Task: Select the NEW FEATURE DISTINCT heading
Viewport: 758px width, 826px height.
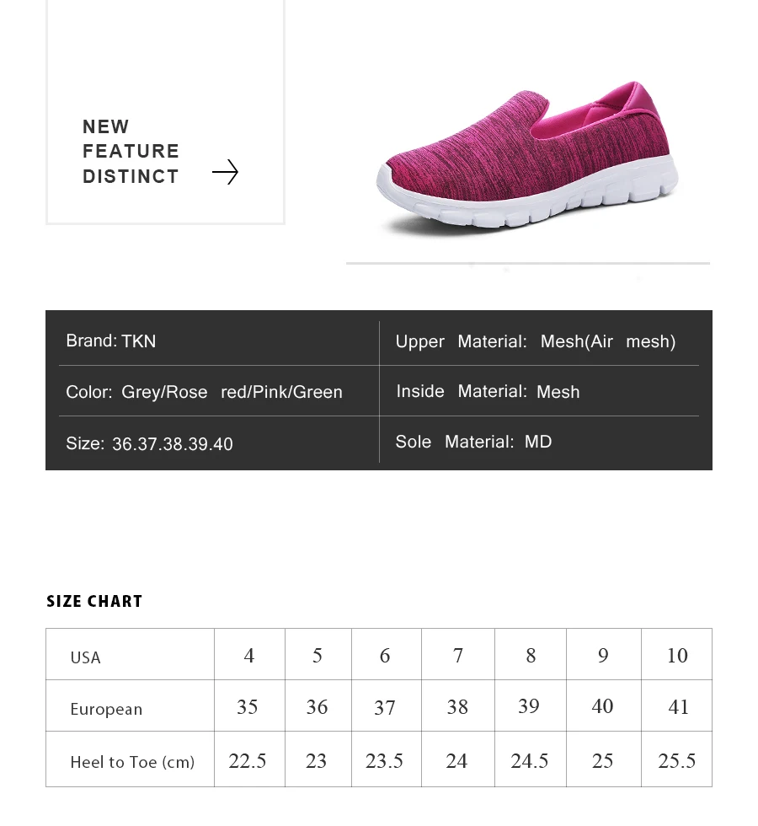Action: (x=131, y=151)
